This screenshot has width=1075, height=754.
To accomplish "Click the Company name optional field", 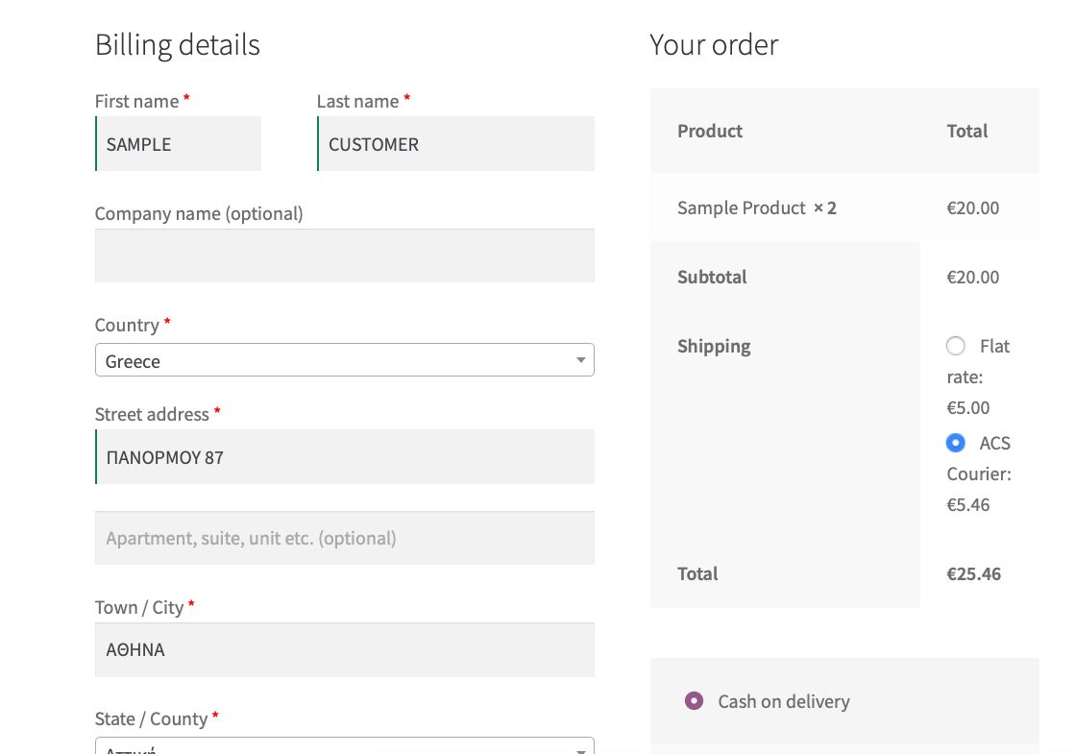I will point(344,255).
